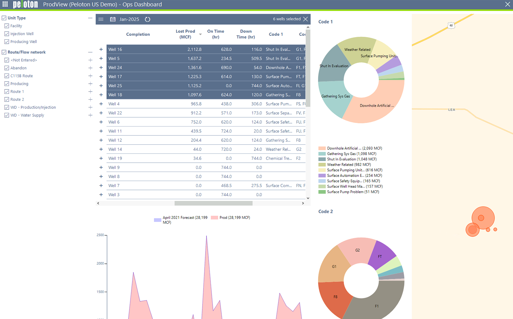This screenshot has width=513, height=319.
Task: Click the Downhole Artificial color swatch in legend
Action: 322,148
